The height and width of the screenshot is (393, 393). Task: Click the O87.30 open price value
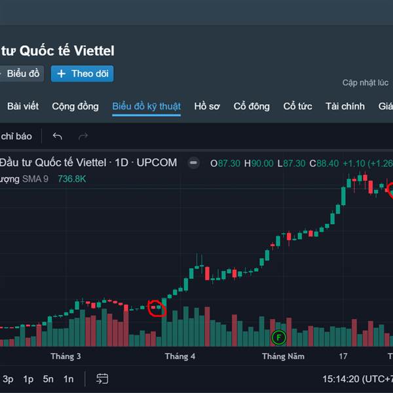coord(225,163)
